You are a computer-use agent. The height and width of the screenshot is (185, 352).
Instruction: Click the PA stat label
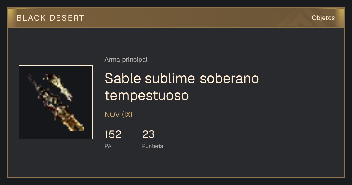pyautogui.click(x=108, y=146)
